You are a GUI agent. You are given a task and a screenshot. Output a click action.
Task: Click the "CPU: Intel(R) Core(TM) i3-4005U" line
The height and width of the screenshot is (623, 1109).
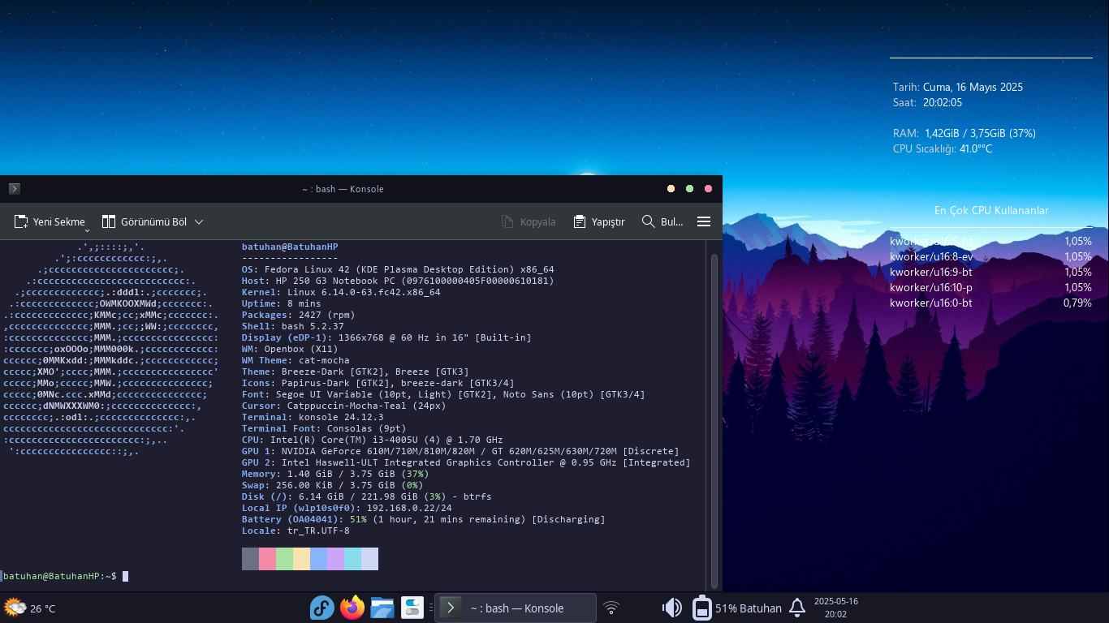tap(373, 440)
